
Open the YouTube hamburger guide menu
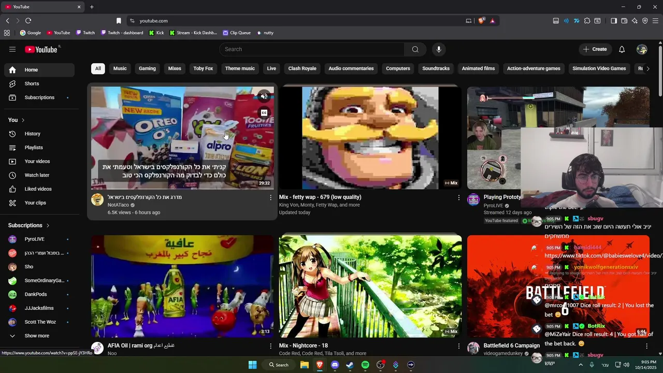pyautogui.click(x=12, y=49)
